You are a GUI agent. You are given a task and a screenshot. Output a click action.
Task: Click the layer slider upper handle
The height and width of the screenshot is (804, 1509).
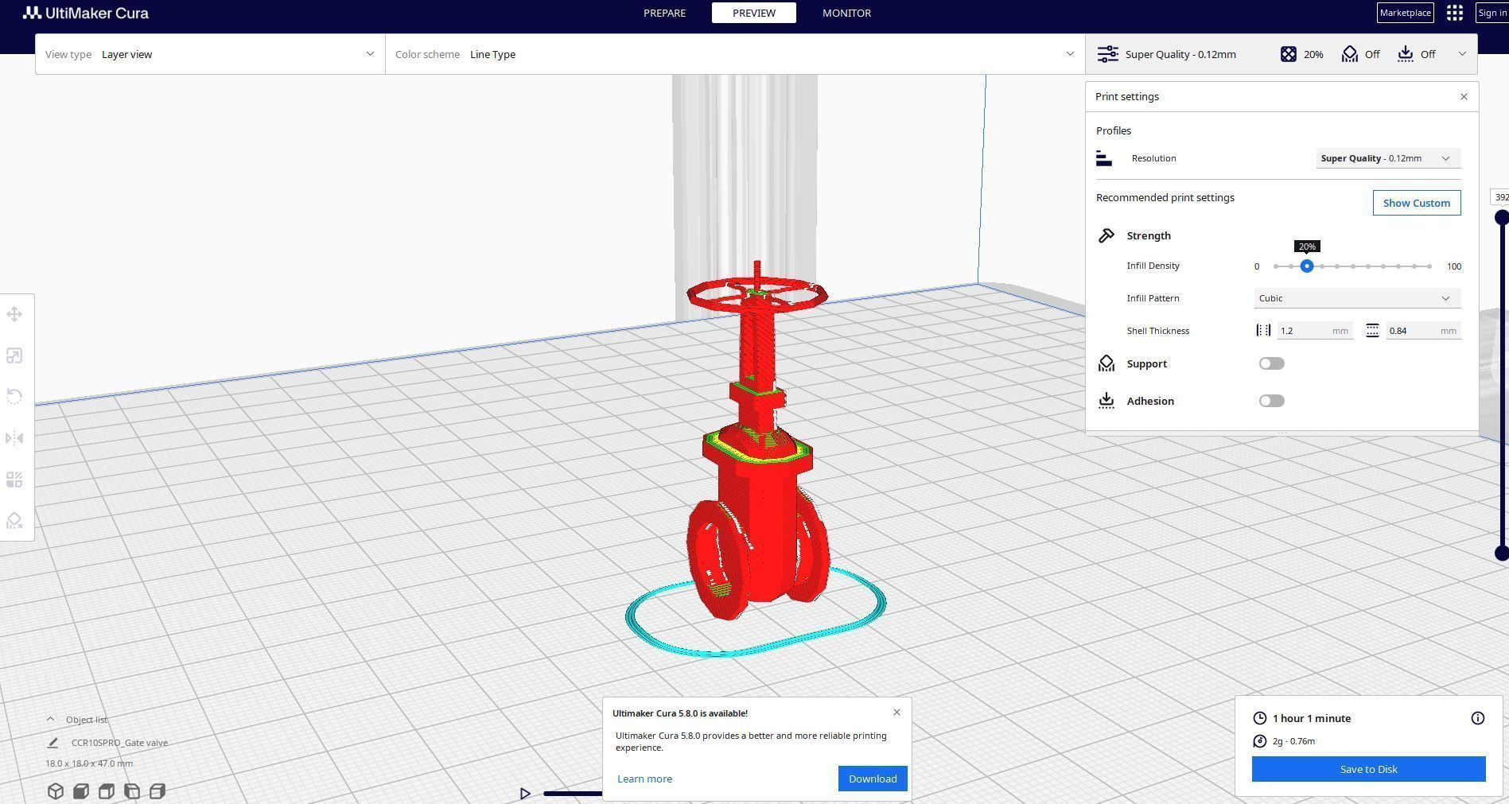pos(1502,217)
